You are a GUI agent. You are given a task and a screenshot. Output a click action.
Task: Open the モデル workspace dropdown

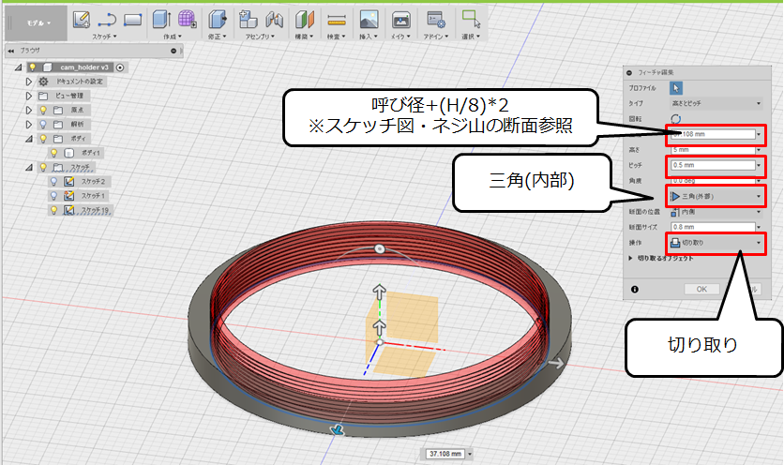click(38, 23)
